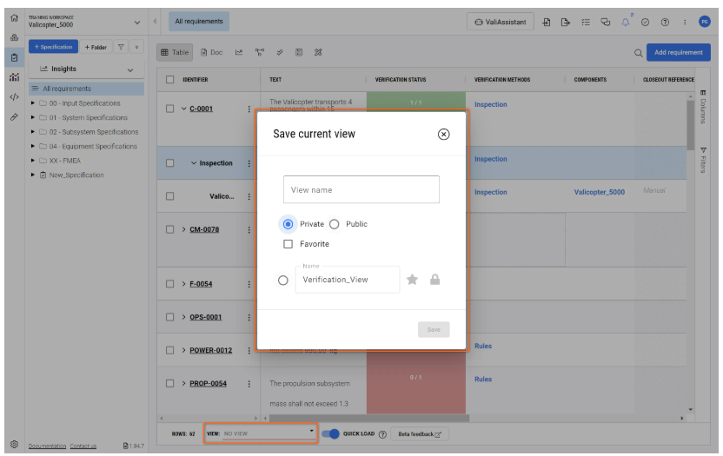This screenshot has width=723, height=456.
Task: Expand the 02 - Subsystem Specifications folder
Action: 33,132
